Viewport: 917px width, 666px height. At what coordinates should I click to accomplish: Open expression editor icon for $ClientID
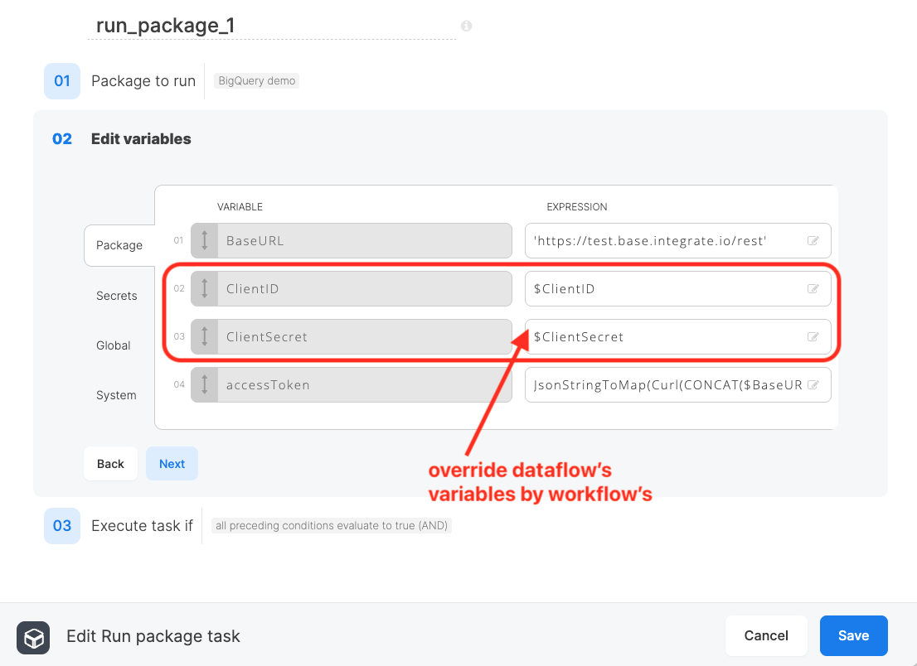tap(813, 288)
